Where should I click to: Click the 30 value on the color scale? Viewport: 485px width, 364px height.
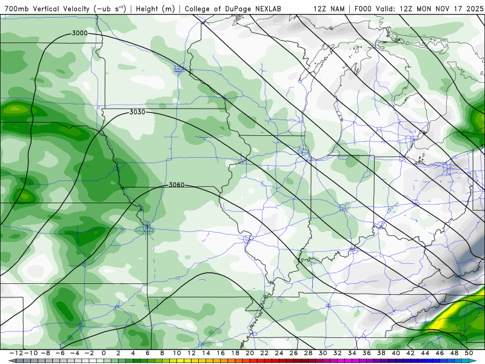coord(323,353)
